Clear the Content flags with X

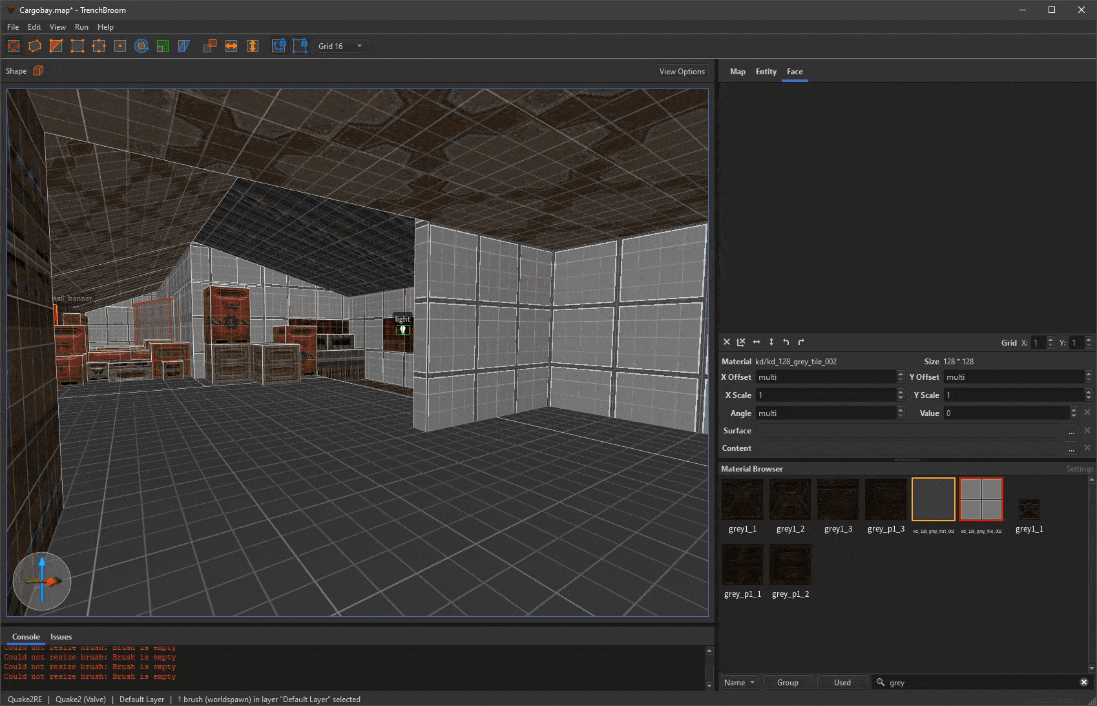(1087, 448)
